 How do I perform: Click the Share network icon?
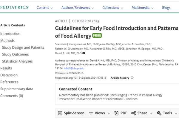point(134,113)
